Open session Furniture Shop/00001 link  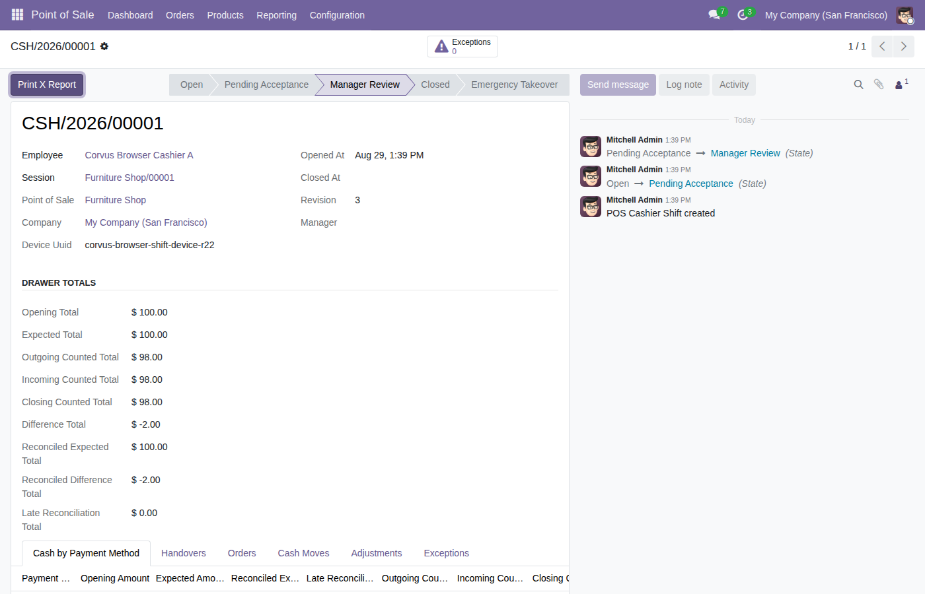(129, 178)
